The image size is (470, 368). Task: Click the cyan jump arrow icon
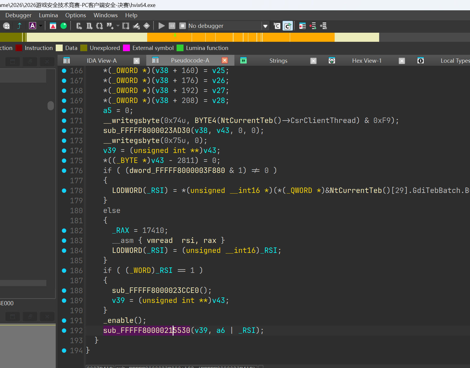[x=19, y=26]
